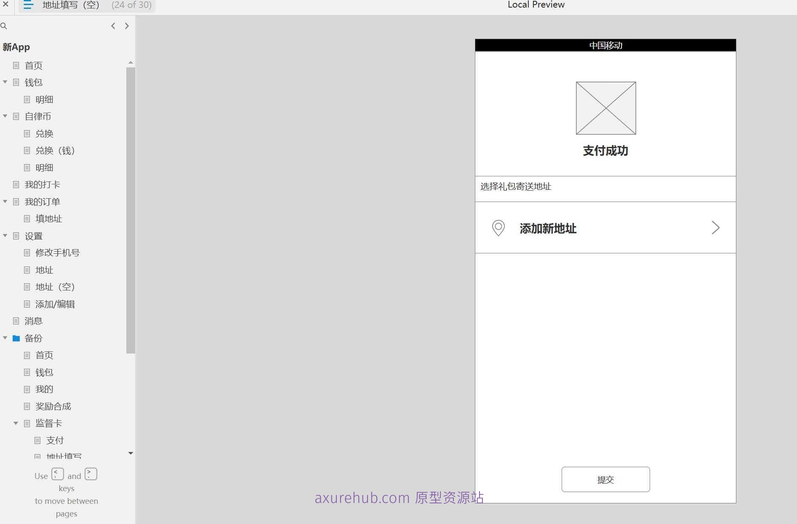Viewport: 797px width, 524px height.
Task: Click the 备份 folder icon
Action: coord(16,338)
